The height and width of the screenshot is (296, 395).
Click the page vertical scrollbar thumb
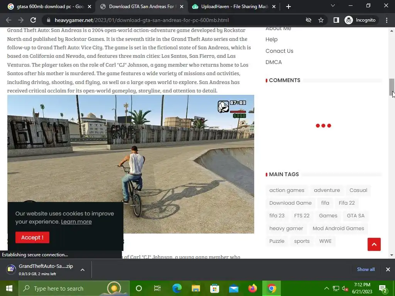click(x=392, y=87)
